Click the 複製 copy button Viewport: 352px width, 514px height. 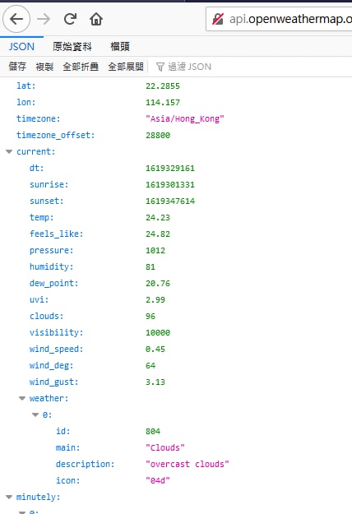[44, 67]
